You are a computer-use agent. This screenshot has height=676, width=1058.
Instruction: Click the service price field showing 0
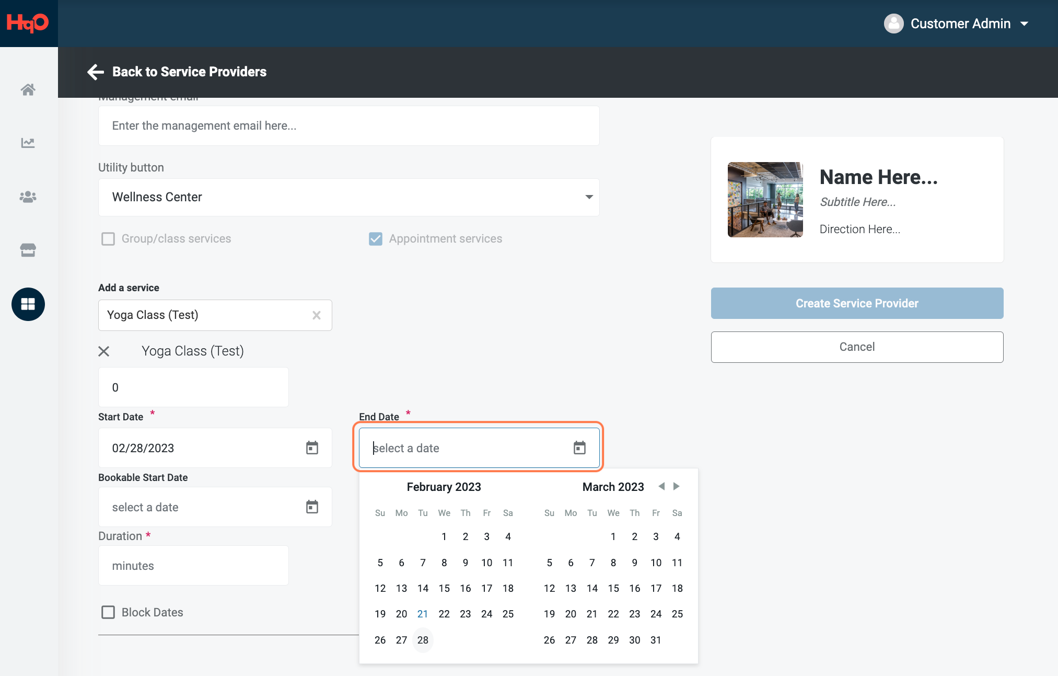click(x=193, y=387)
